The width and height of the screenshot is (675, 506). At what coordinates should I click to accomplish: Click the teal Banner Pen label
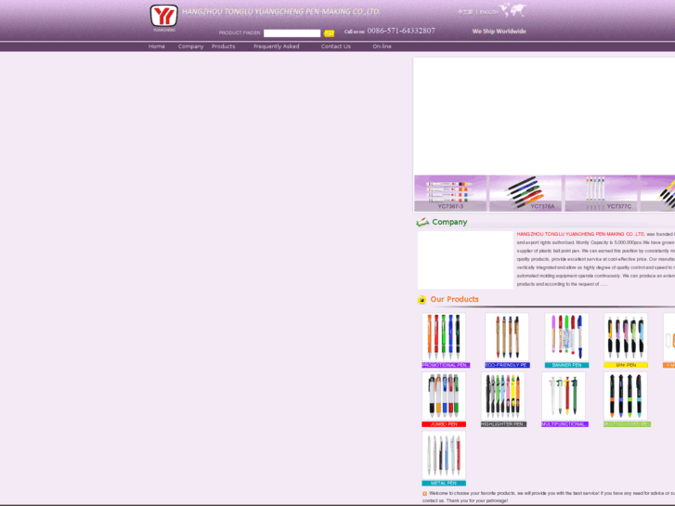point(566,365)
